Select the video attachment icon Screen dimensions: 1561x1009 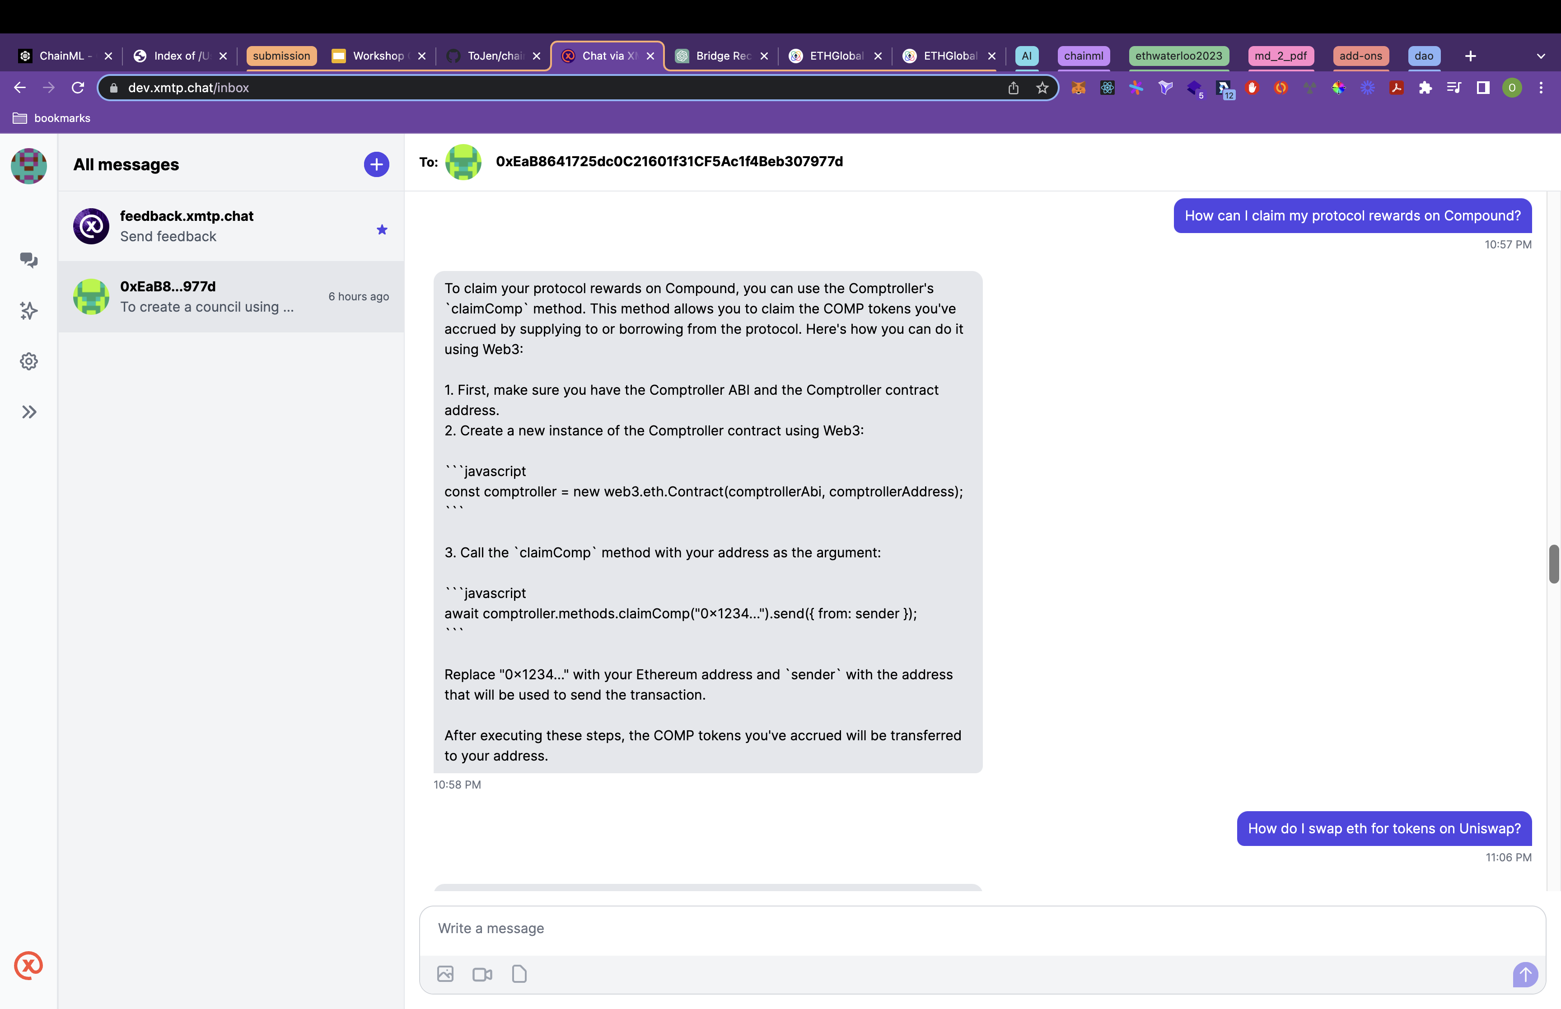tap(481, 974)
